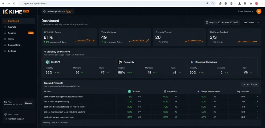Click the Dashboard home icon in sidebar

[x=5, y=21]
